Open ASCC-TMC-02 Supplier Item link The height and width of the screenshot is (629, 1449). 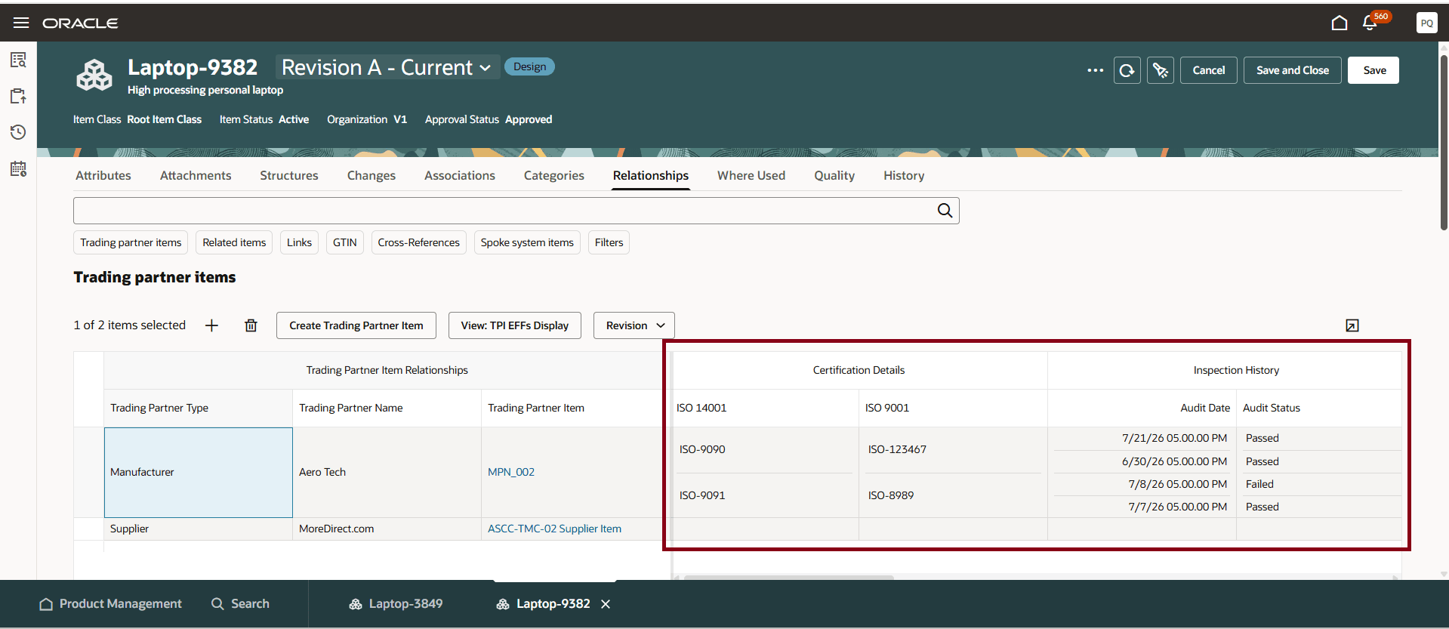tap(555, 529)
